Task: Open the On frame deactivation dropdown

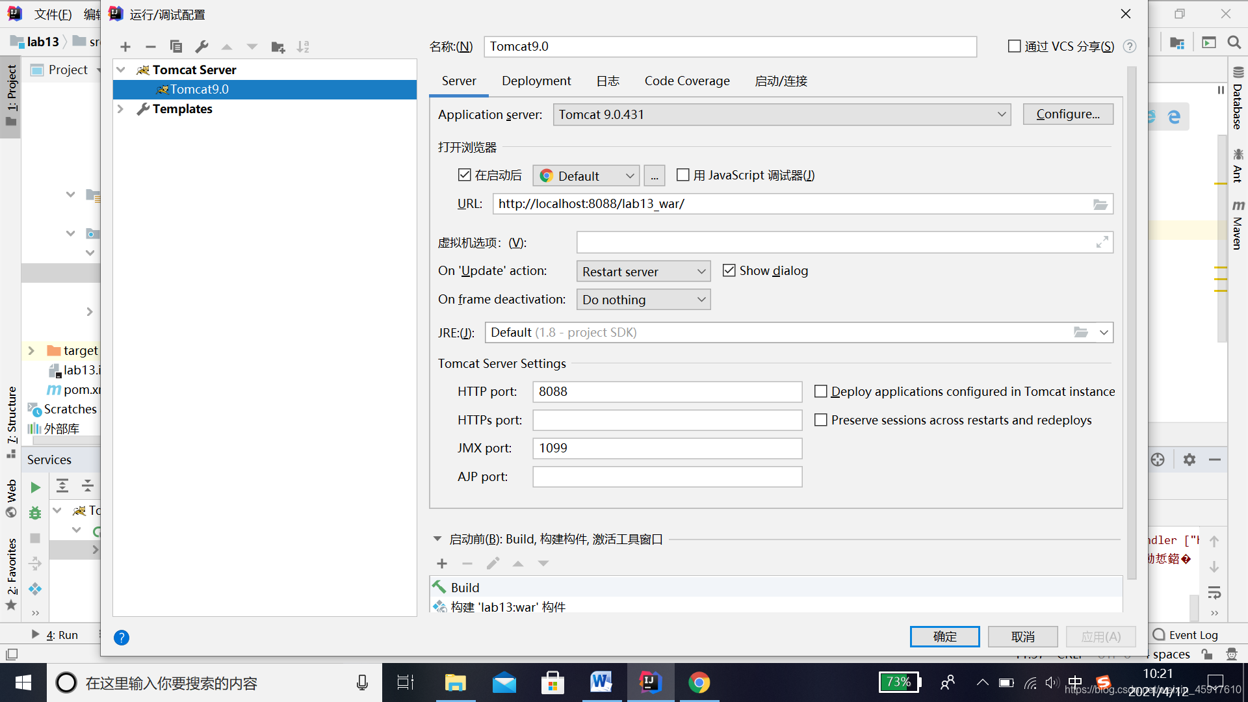Action: click(x=643, y=300)
